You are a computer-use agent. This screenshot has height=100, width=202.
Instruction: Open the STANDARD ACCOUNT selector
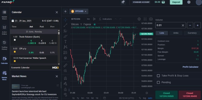(x=141, y=2)
